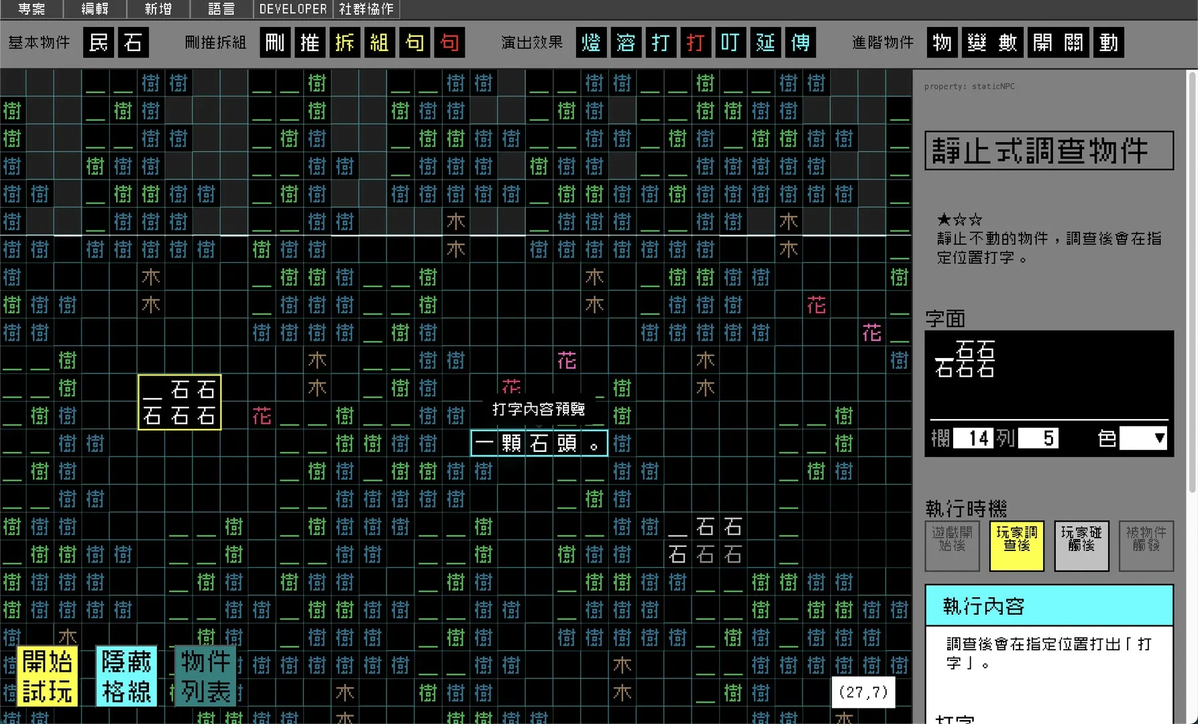Image resolution: width=1198 pixels, height=724 pixels.
Task: Click the 動 advanced object icon
Action: (x=1108, y=43)
